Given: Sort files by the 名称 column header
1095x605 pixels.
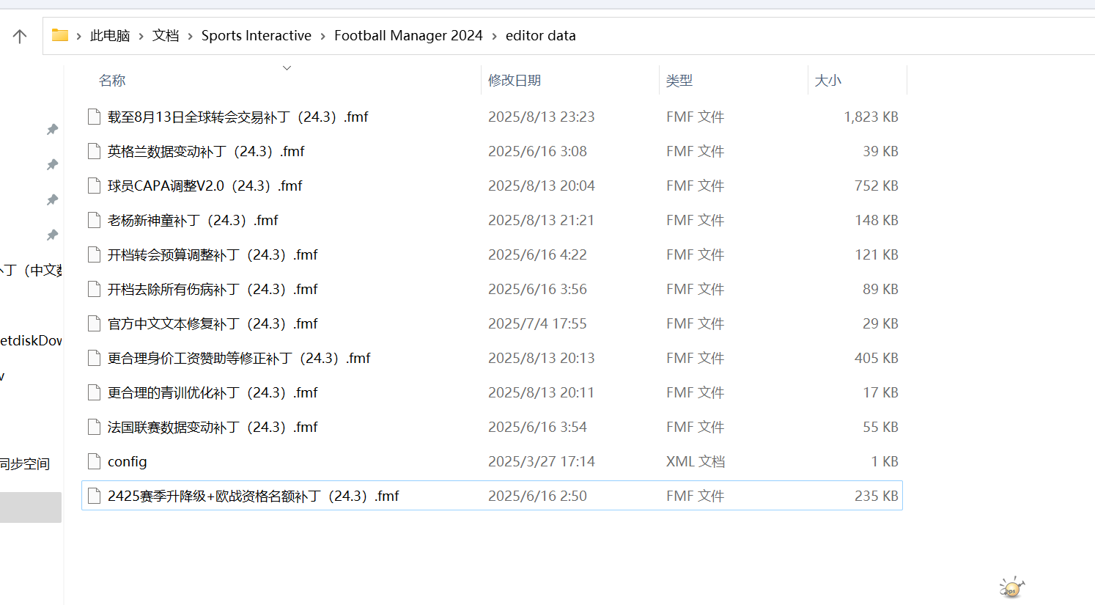Looking at the screenshot, I should (x=112, y=81).
